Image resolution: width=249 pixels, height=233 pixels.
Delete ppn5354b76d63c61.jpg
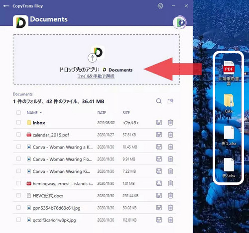pyautogui.click(x=170, y=208)
